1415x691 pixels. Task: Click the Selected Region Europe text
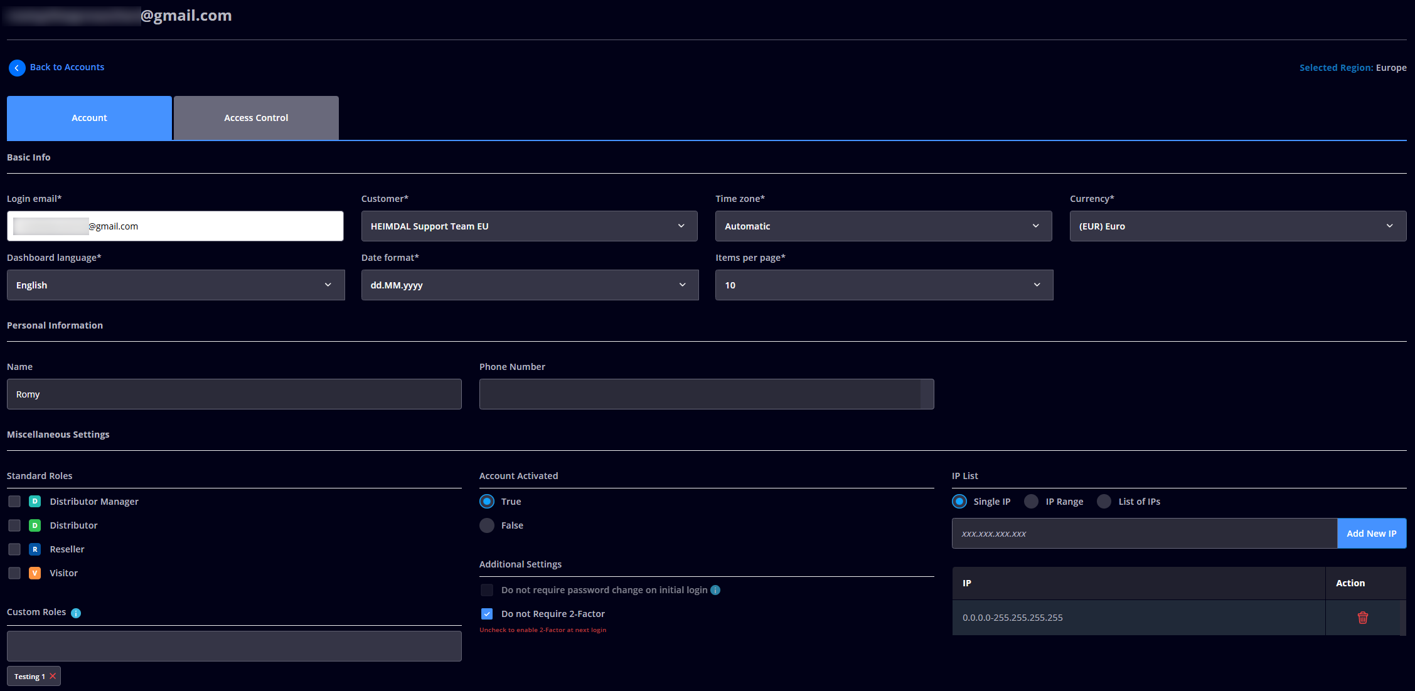[1353, 68]
